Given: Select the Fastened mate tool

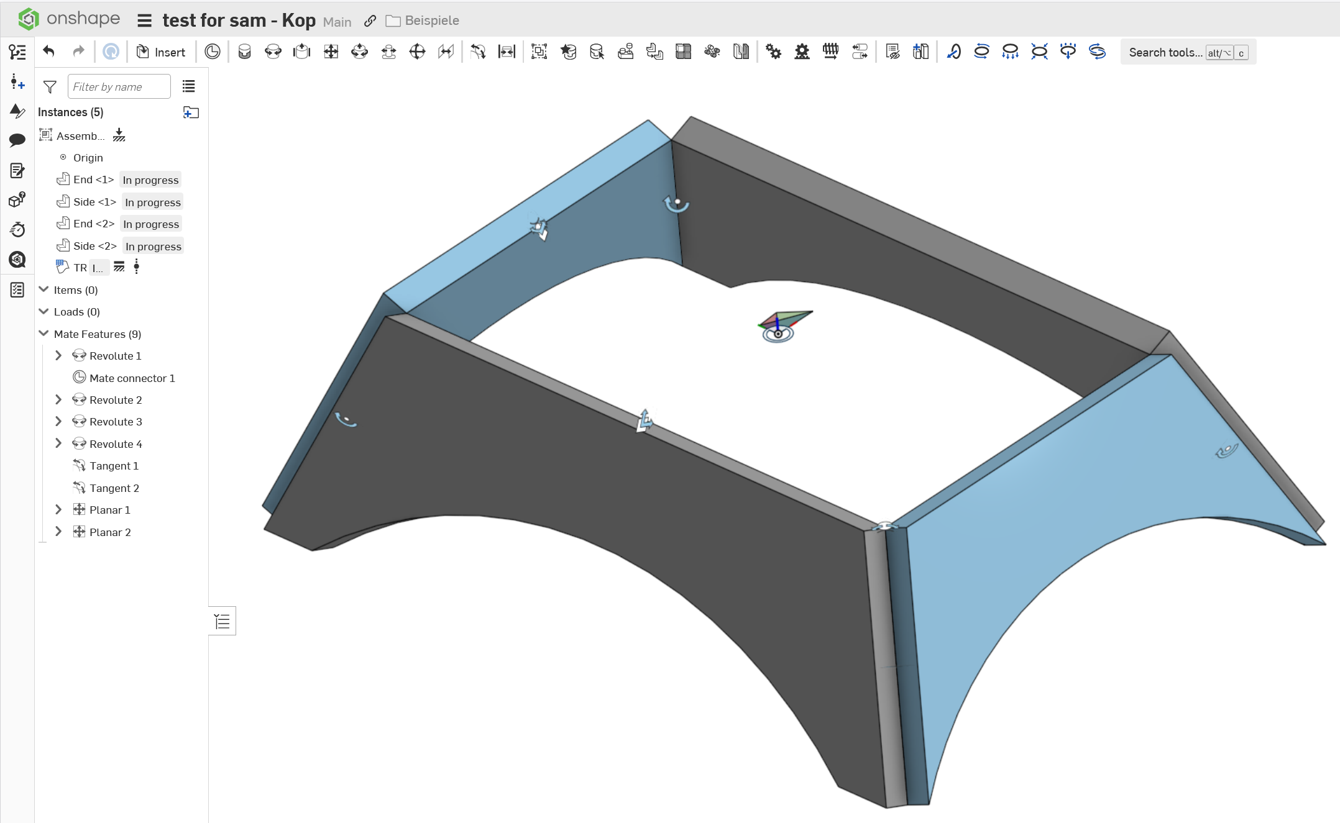Looking at the screenshot, I should [244, 52].
